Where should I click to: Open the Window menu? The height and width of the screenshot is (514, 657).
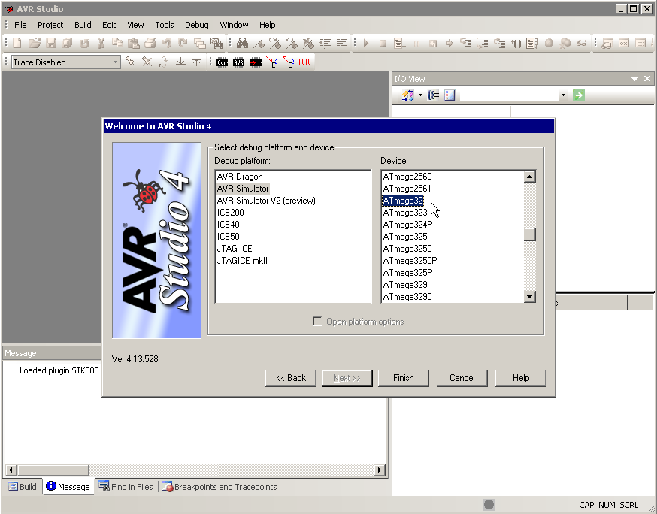click(x=234, y=25)
